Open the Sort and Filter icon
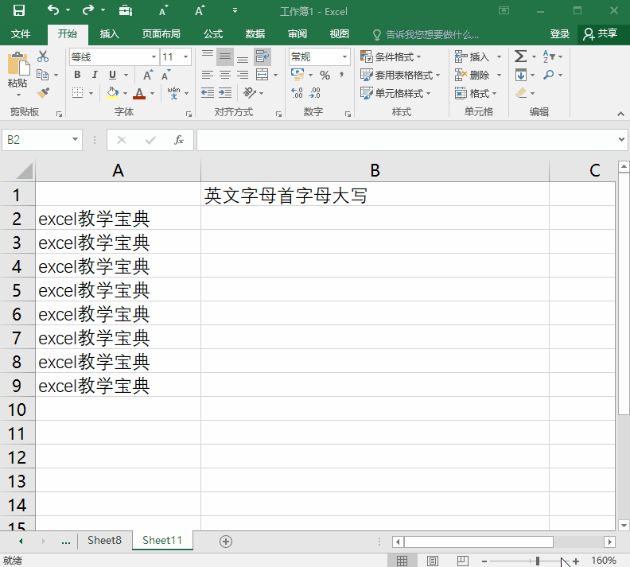The width and height of the screenshot is (630, 567). 548,56
